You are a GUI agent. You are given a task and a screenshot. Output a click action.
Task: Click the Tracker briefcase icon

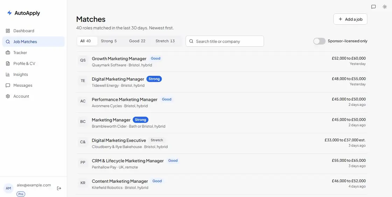pyautogui.click(x=8, y=52)
